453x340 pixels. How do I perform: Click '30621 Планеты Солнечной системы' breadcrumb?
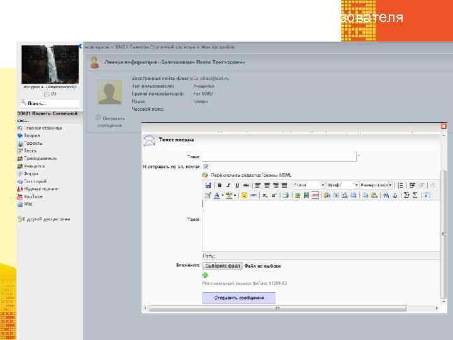click(x=155, y=47)
